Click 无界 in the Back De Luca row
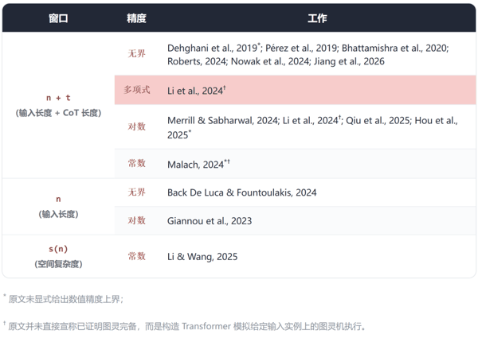The height and width of the screenshot is (338, 478). [x=136, y=192]
